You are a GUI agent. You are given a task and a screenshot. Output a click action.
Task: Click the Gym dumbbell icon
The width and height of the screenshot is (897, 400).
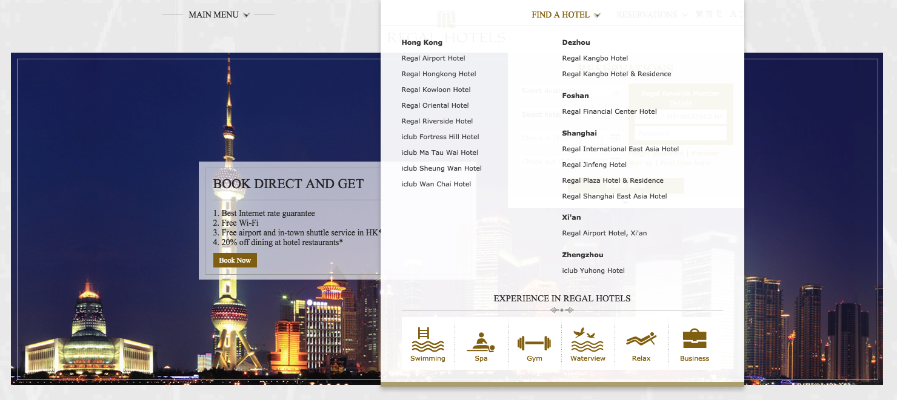(x=534, y=342)
